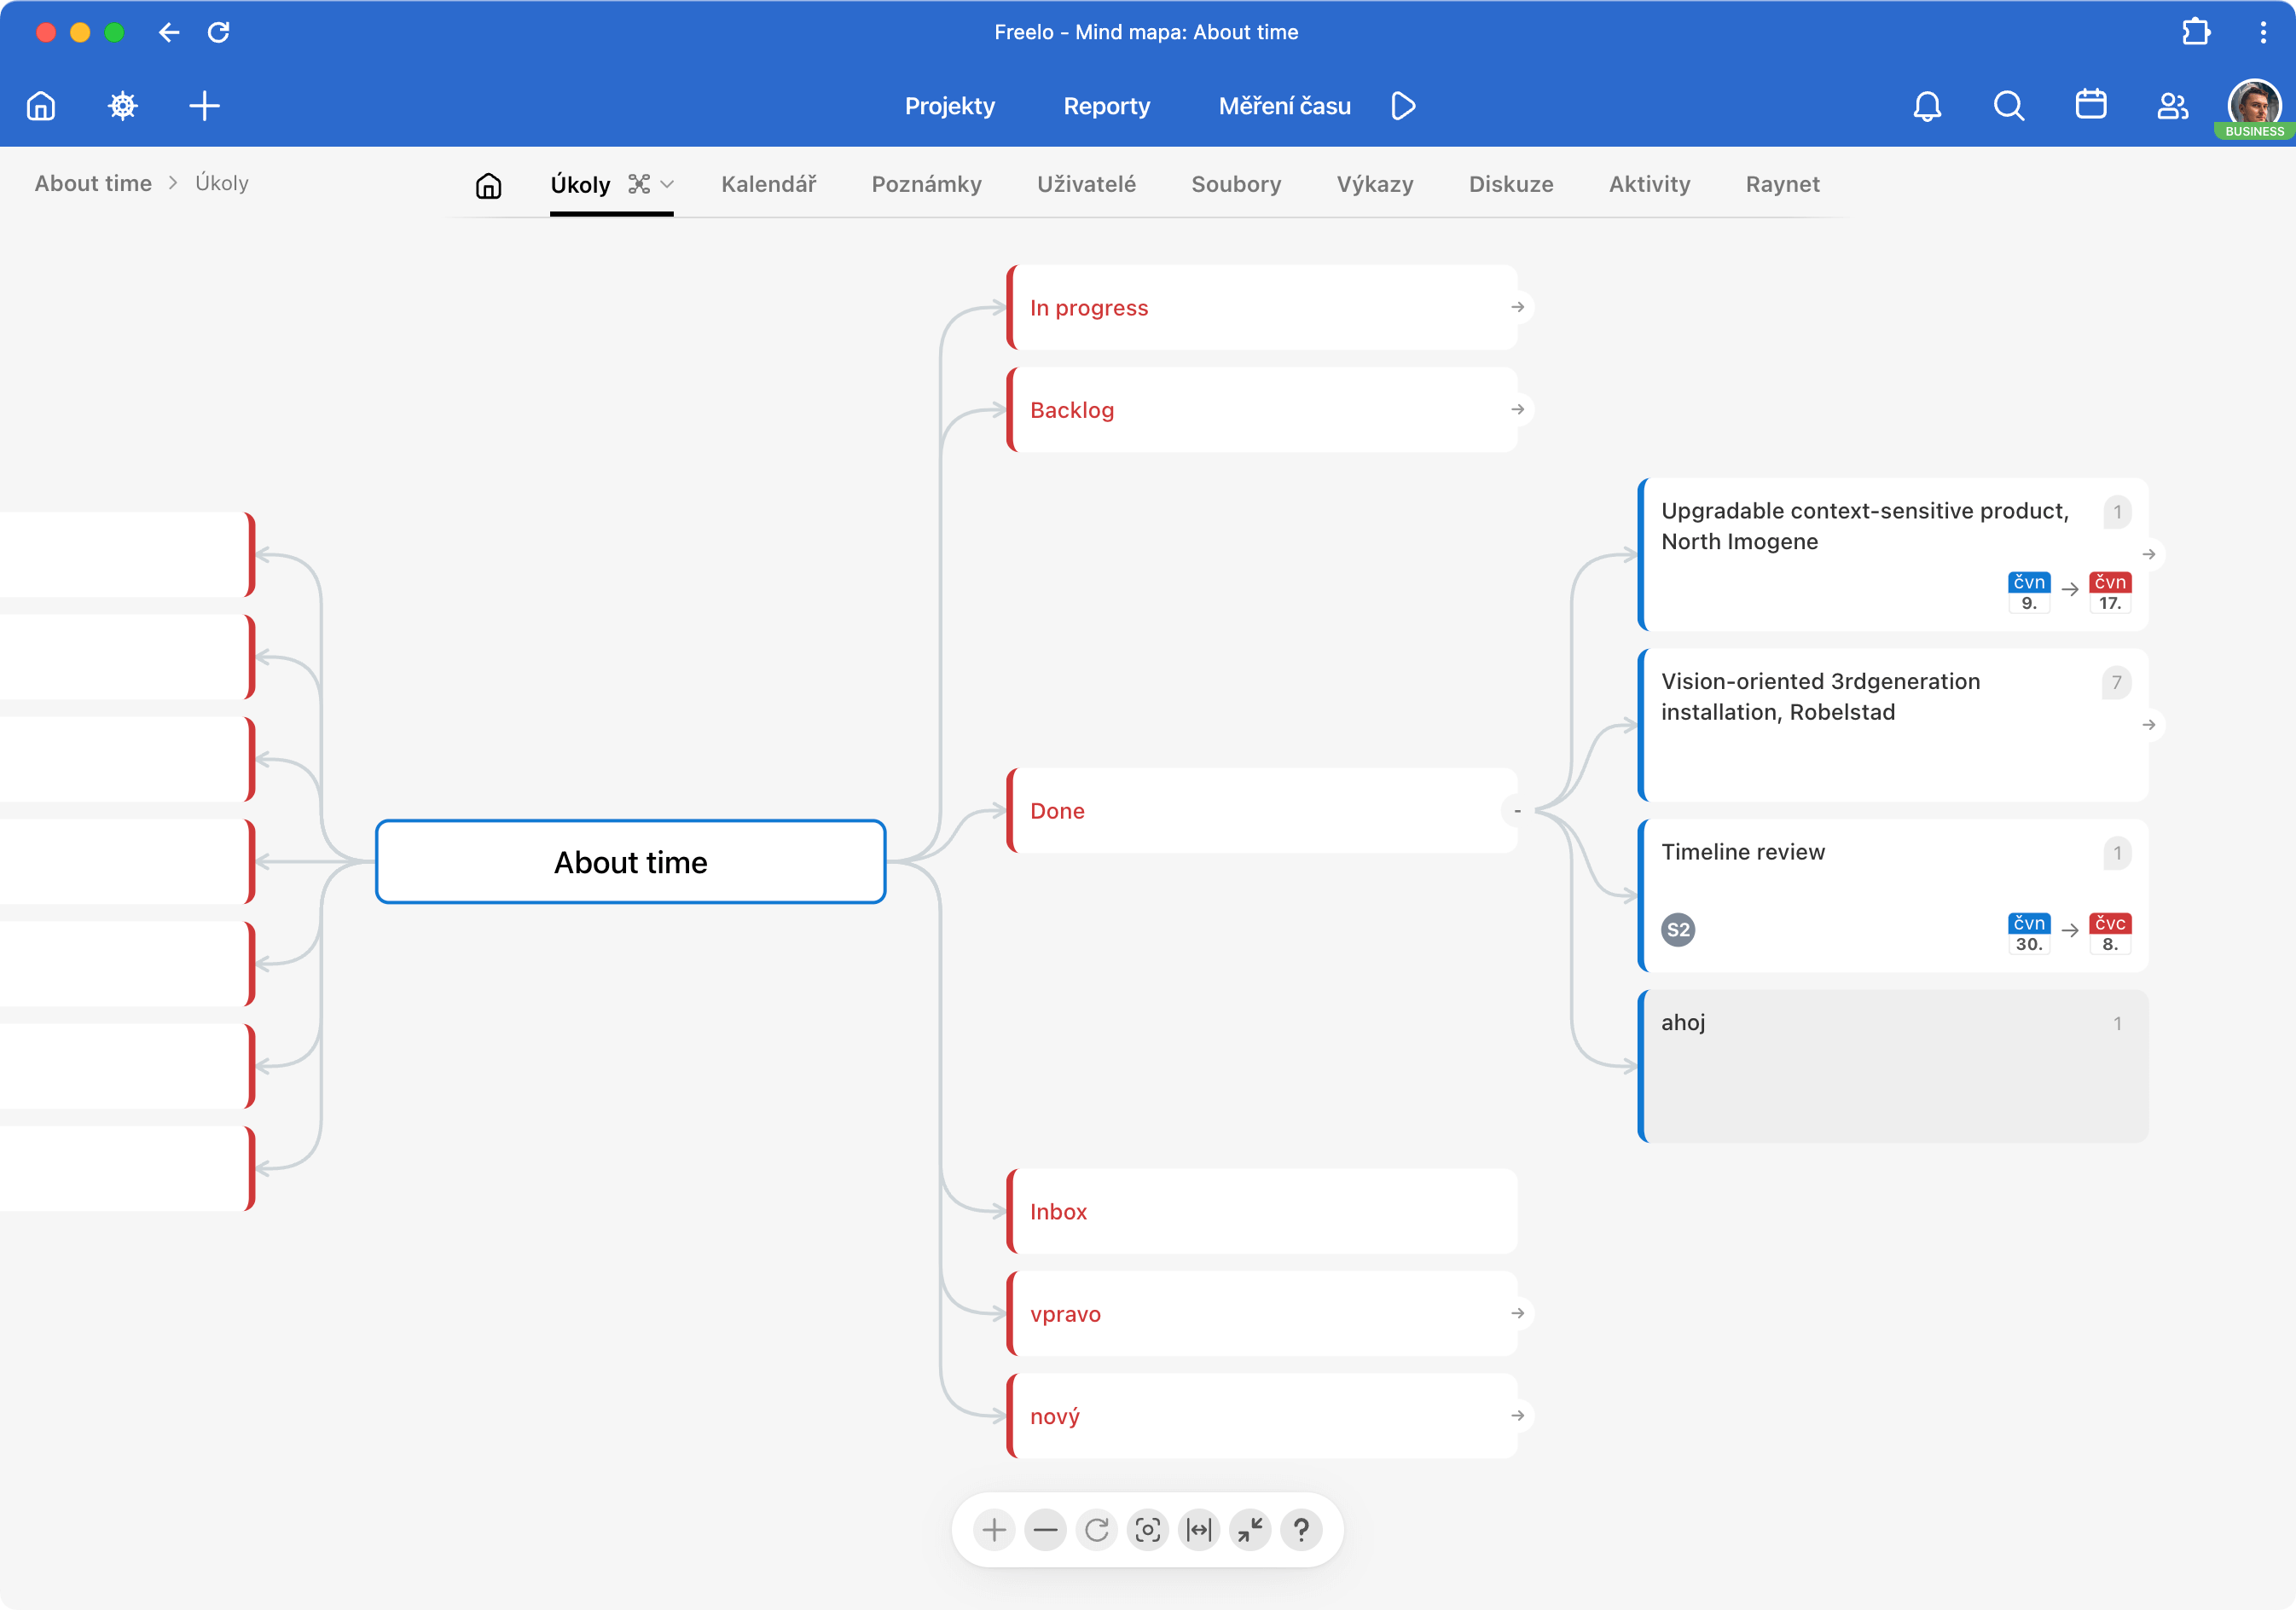The width and height of the screenshot is (2296, 1610).
Task: Click the About time breadcrumb link
Action: point(93,183)
